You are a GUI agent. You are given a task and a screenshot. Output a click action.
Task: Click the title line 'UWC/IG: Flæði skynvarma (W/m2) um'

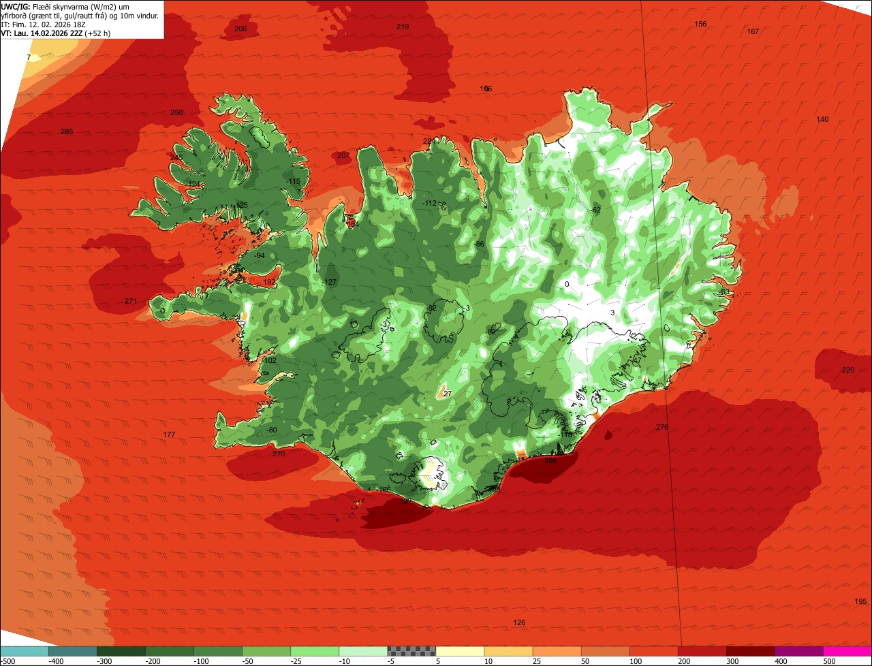point(65,6)
